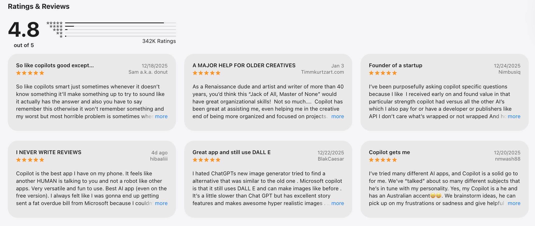
Task: Click the star rating on Nimbusiq's review
Action: (383, 73)
